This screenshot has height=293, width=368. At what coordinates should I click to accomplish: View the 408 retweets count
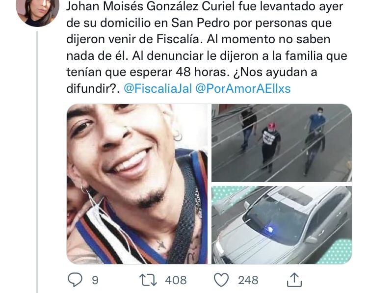176,280
